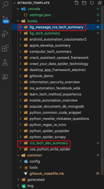Expand 5g_message_rcs_tech_summary folder chevron
This screenshot has width=104, height=189.
click(20, 27)
